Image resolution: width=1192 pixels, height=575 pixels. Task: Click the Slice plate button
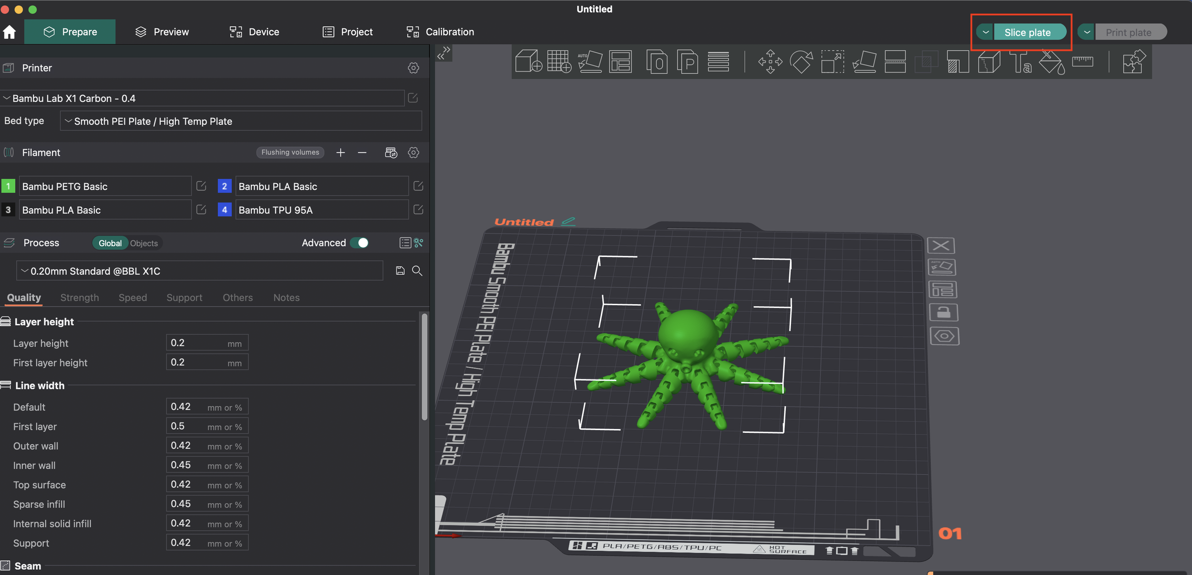[x=1030, y=32]
